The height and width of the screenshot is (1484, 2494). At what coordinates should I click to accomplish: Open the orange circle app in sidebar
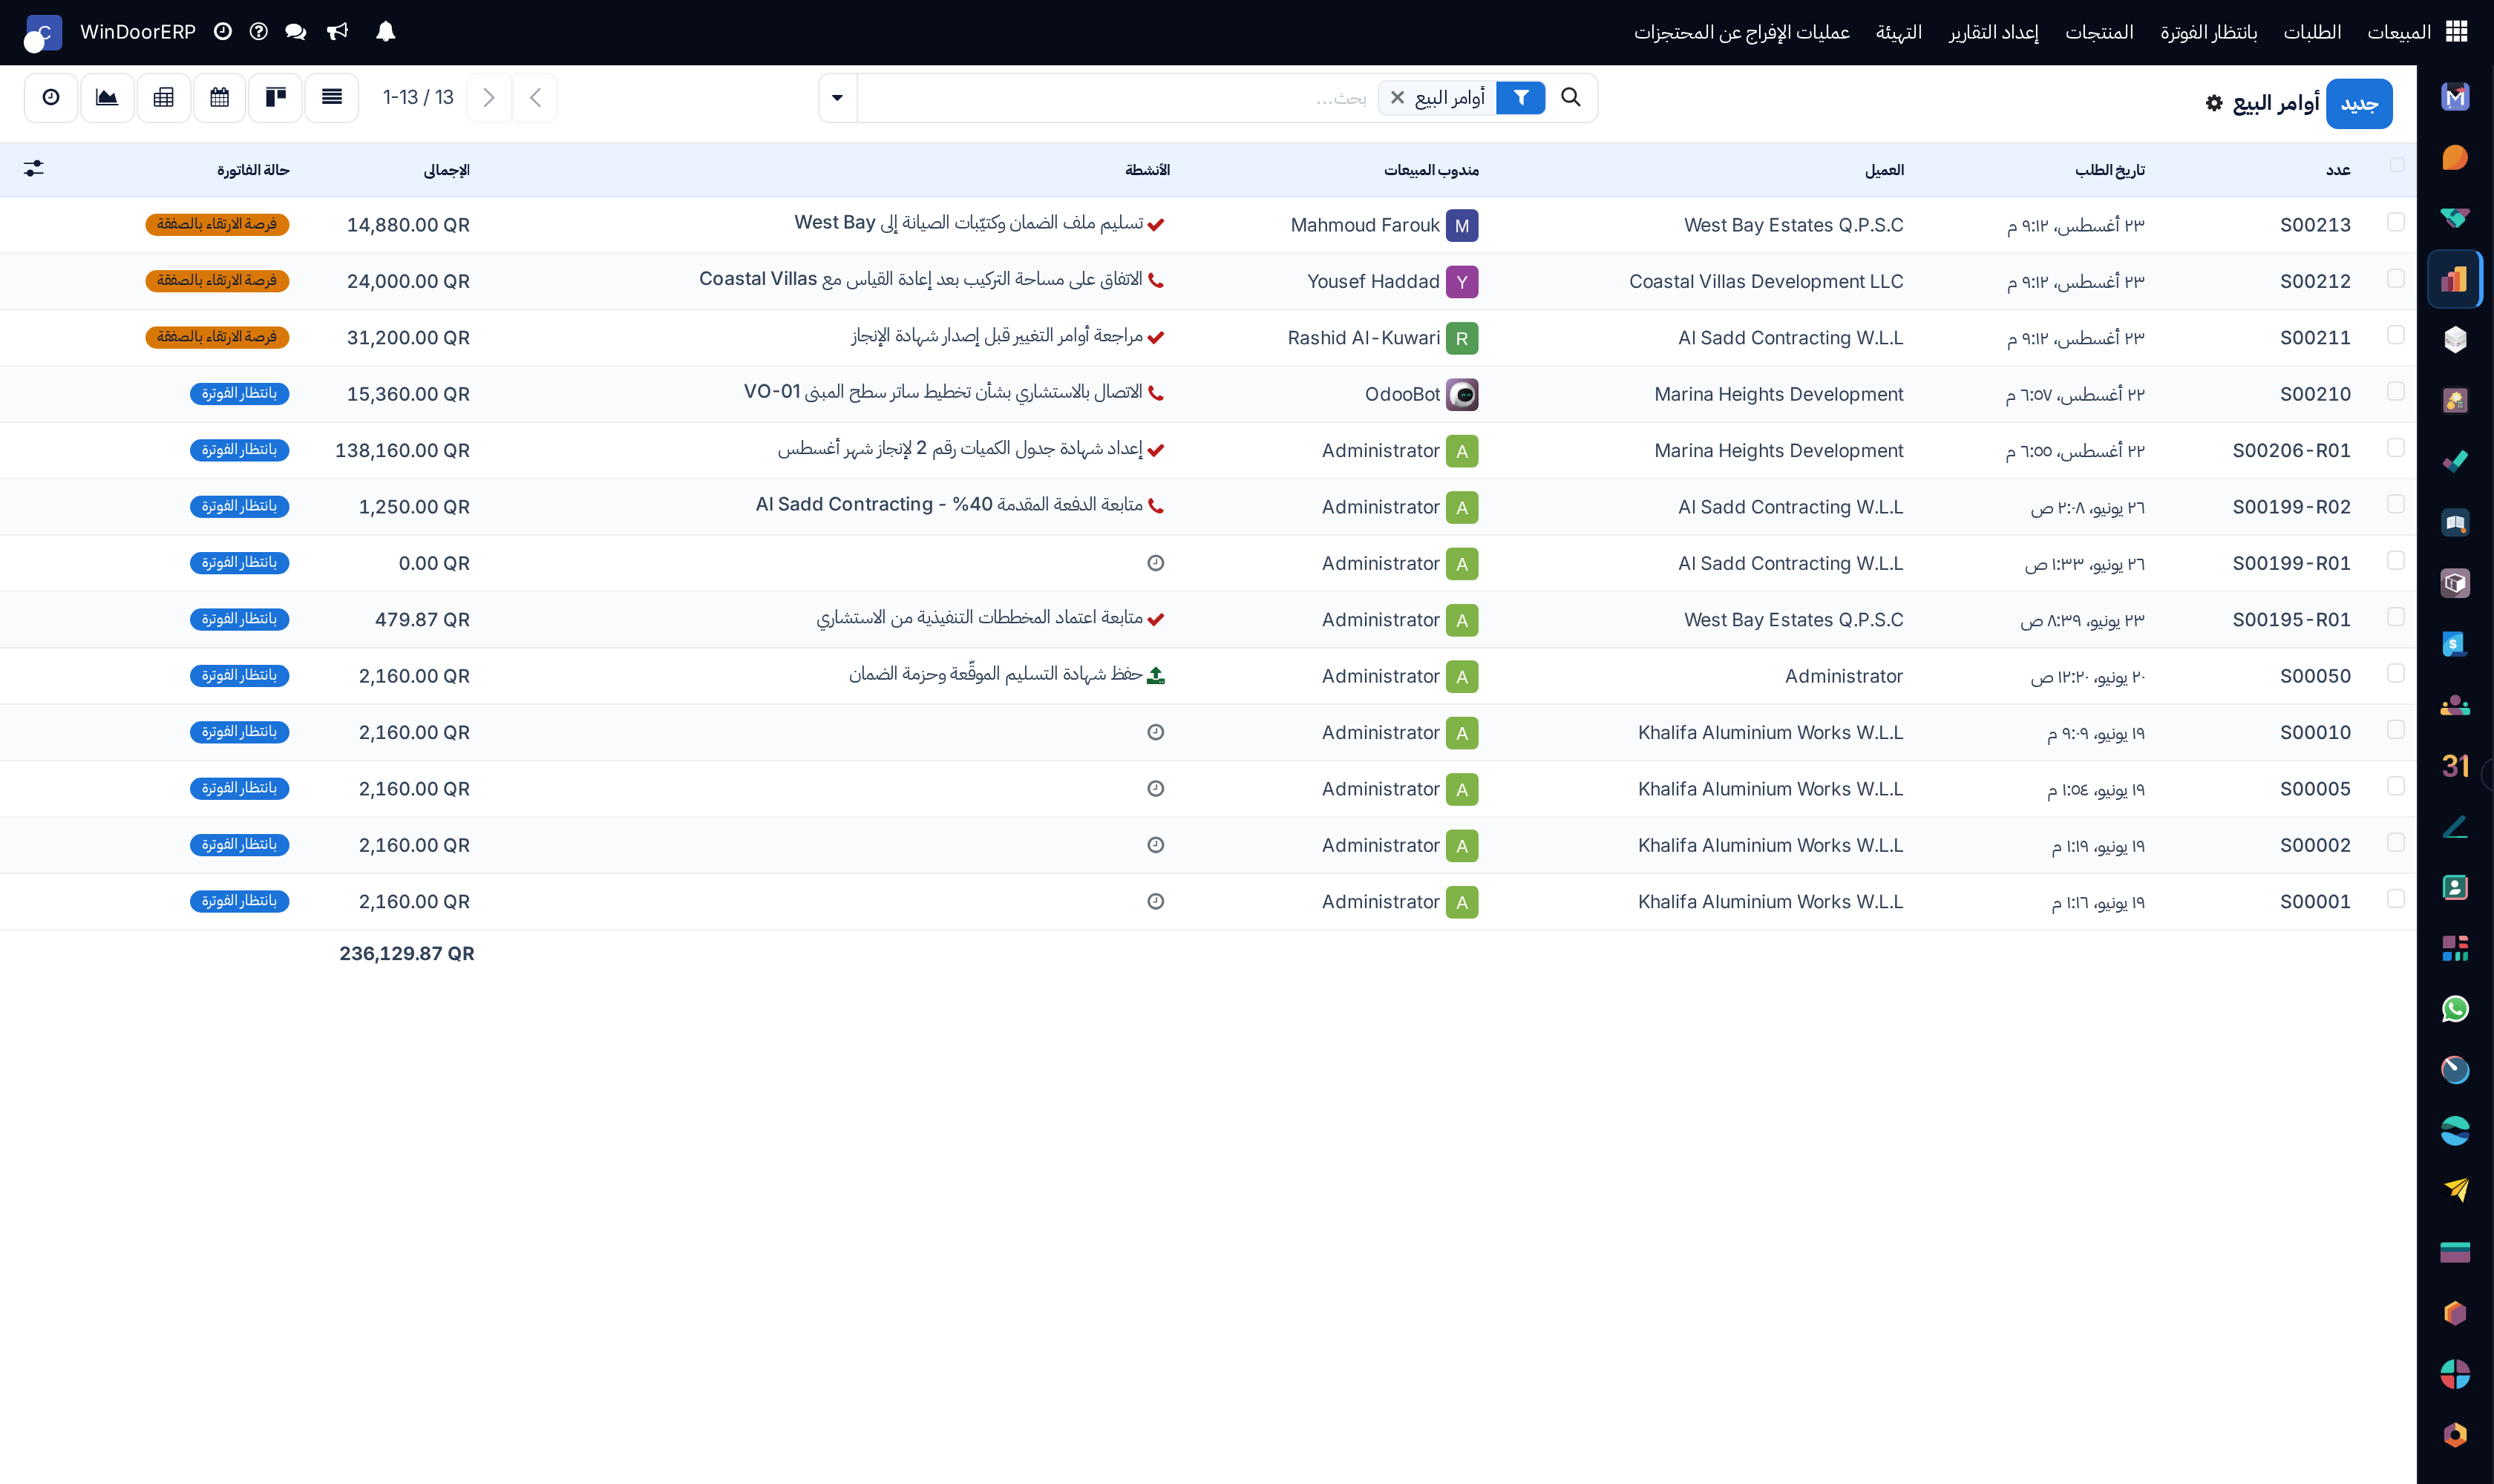[x=2455, y=158]
